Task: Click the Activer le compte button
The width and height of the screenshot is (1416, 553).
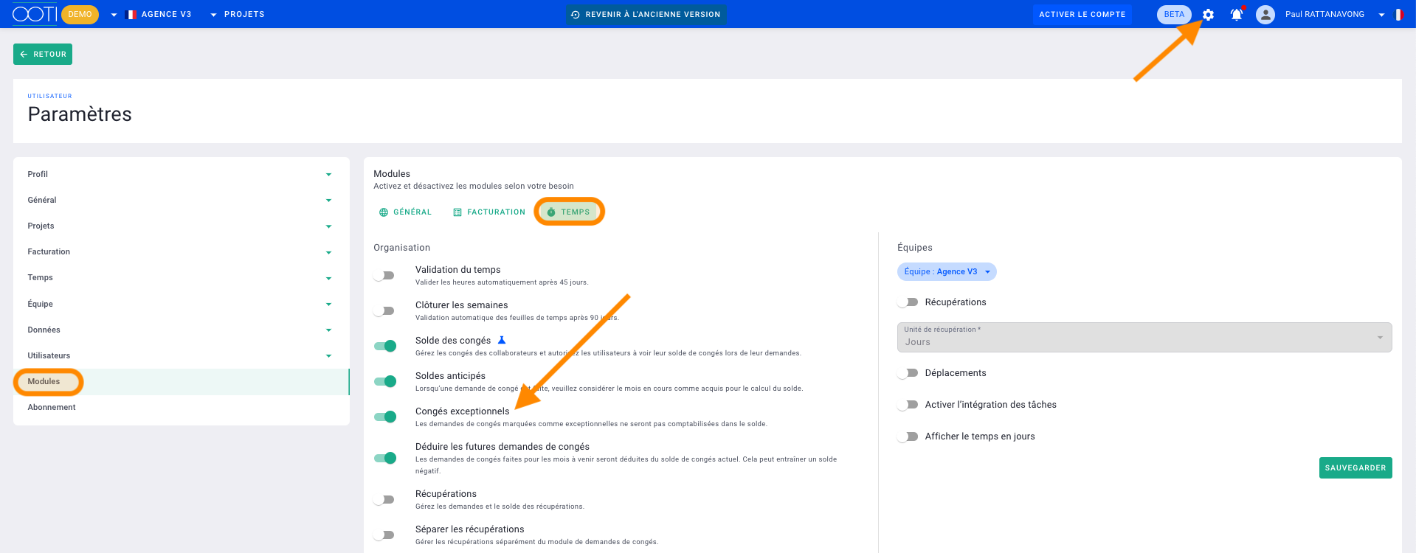Action: click(x=1082, y=15)
